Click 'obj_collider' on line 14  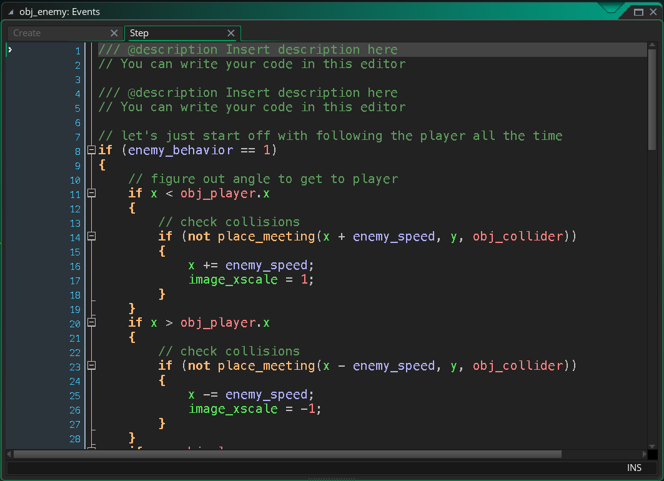[x=518, y=236]
